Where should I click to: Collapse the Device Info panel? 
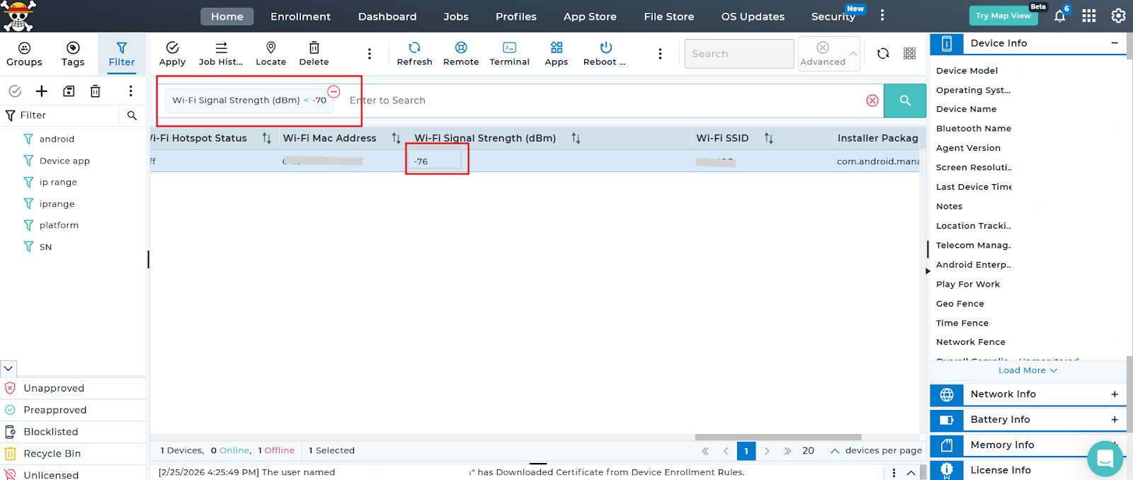(1114, 43)
